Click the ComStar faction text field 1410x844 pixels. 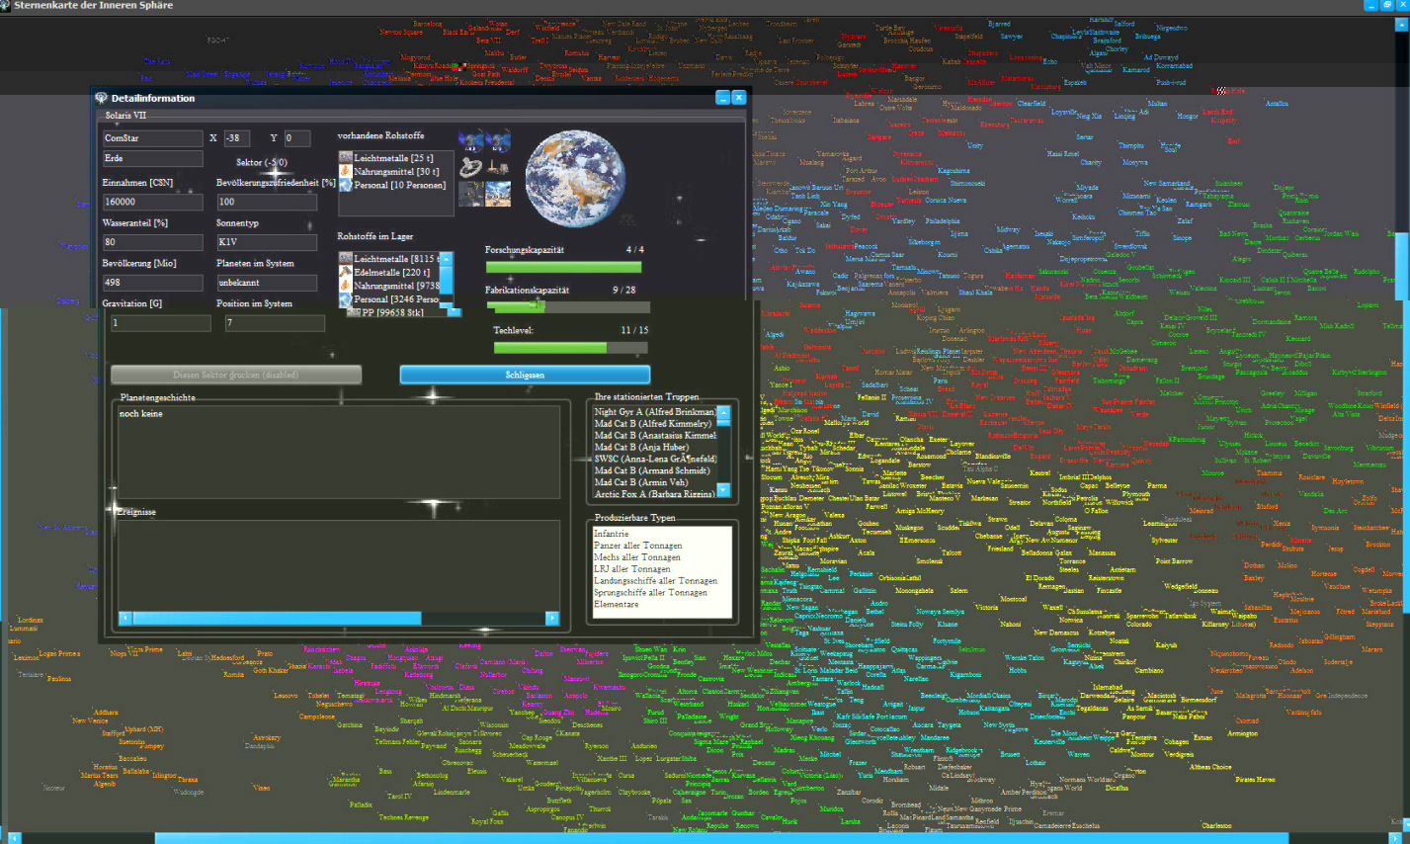click(152, 138)
